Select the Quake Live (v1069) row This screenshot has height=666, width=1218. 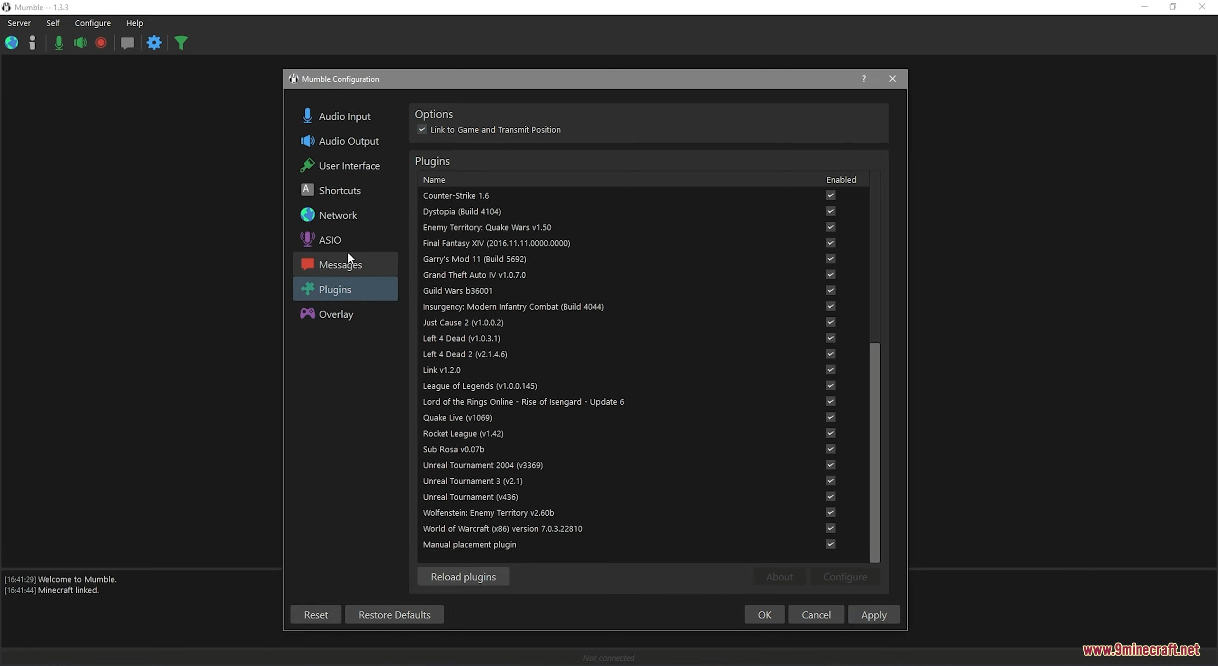coord(643,417)
